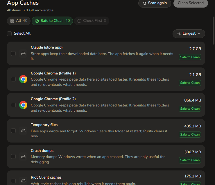This screenshot has height=185, width=215.
Task: Click the Safe to Clean badge for Claude
Action: [x=190, y=57]
